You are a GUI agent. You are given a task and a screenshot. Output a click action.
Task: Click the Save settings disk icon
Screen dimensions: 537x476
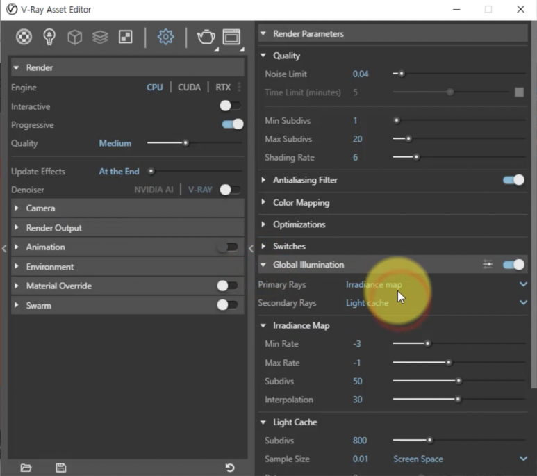click(61, 468)
